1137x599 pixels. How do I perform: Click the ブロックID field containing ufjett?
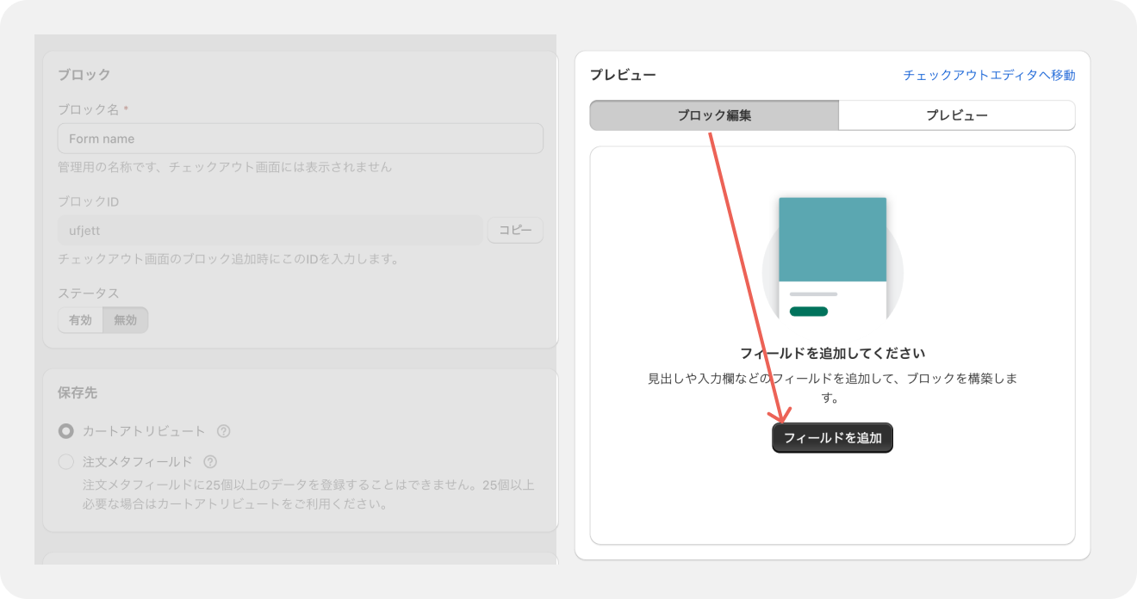coord(270,231)
